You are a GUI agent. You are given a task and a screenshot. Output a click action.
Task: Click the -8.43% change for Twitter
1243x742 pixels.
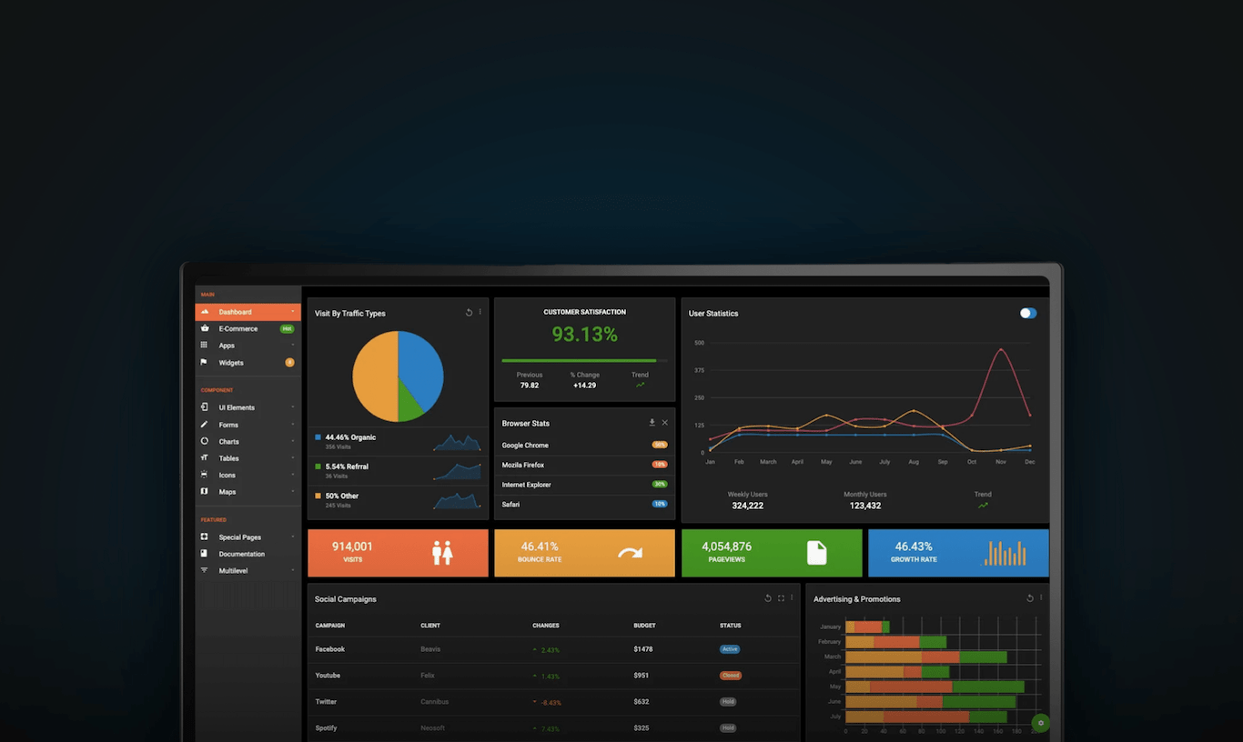(x=551, y=702)
